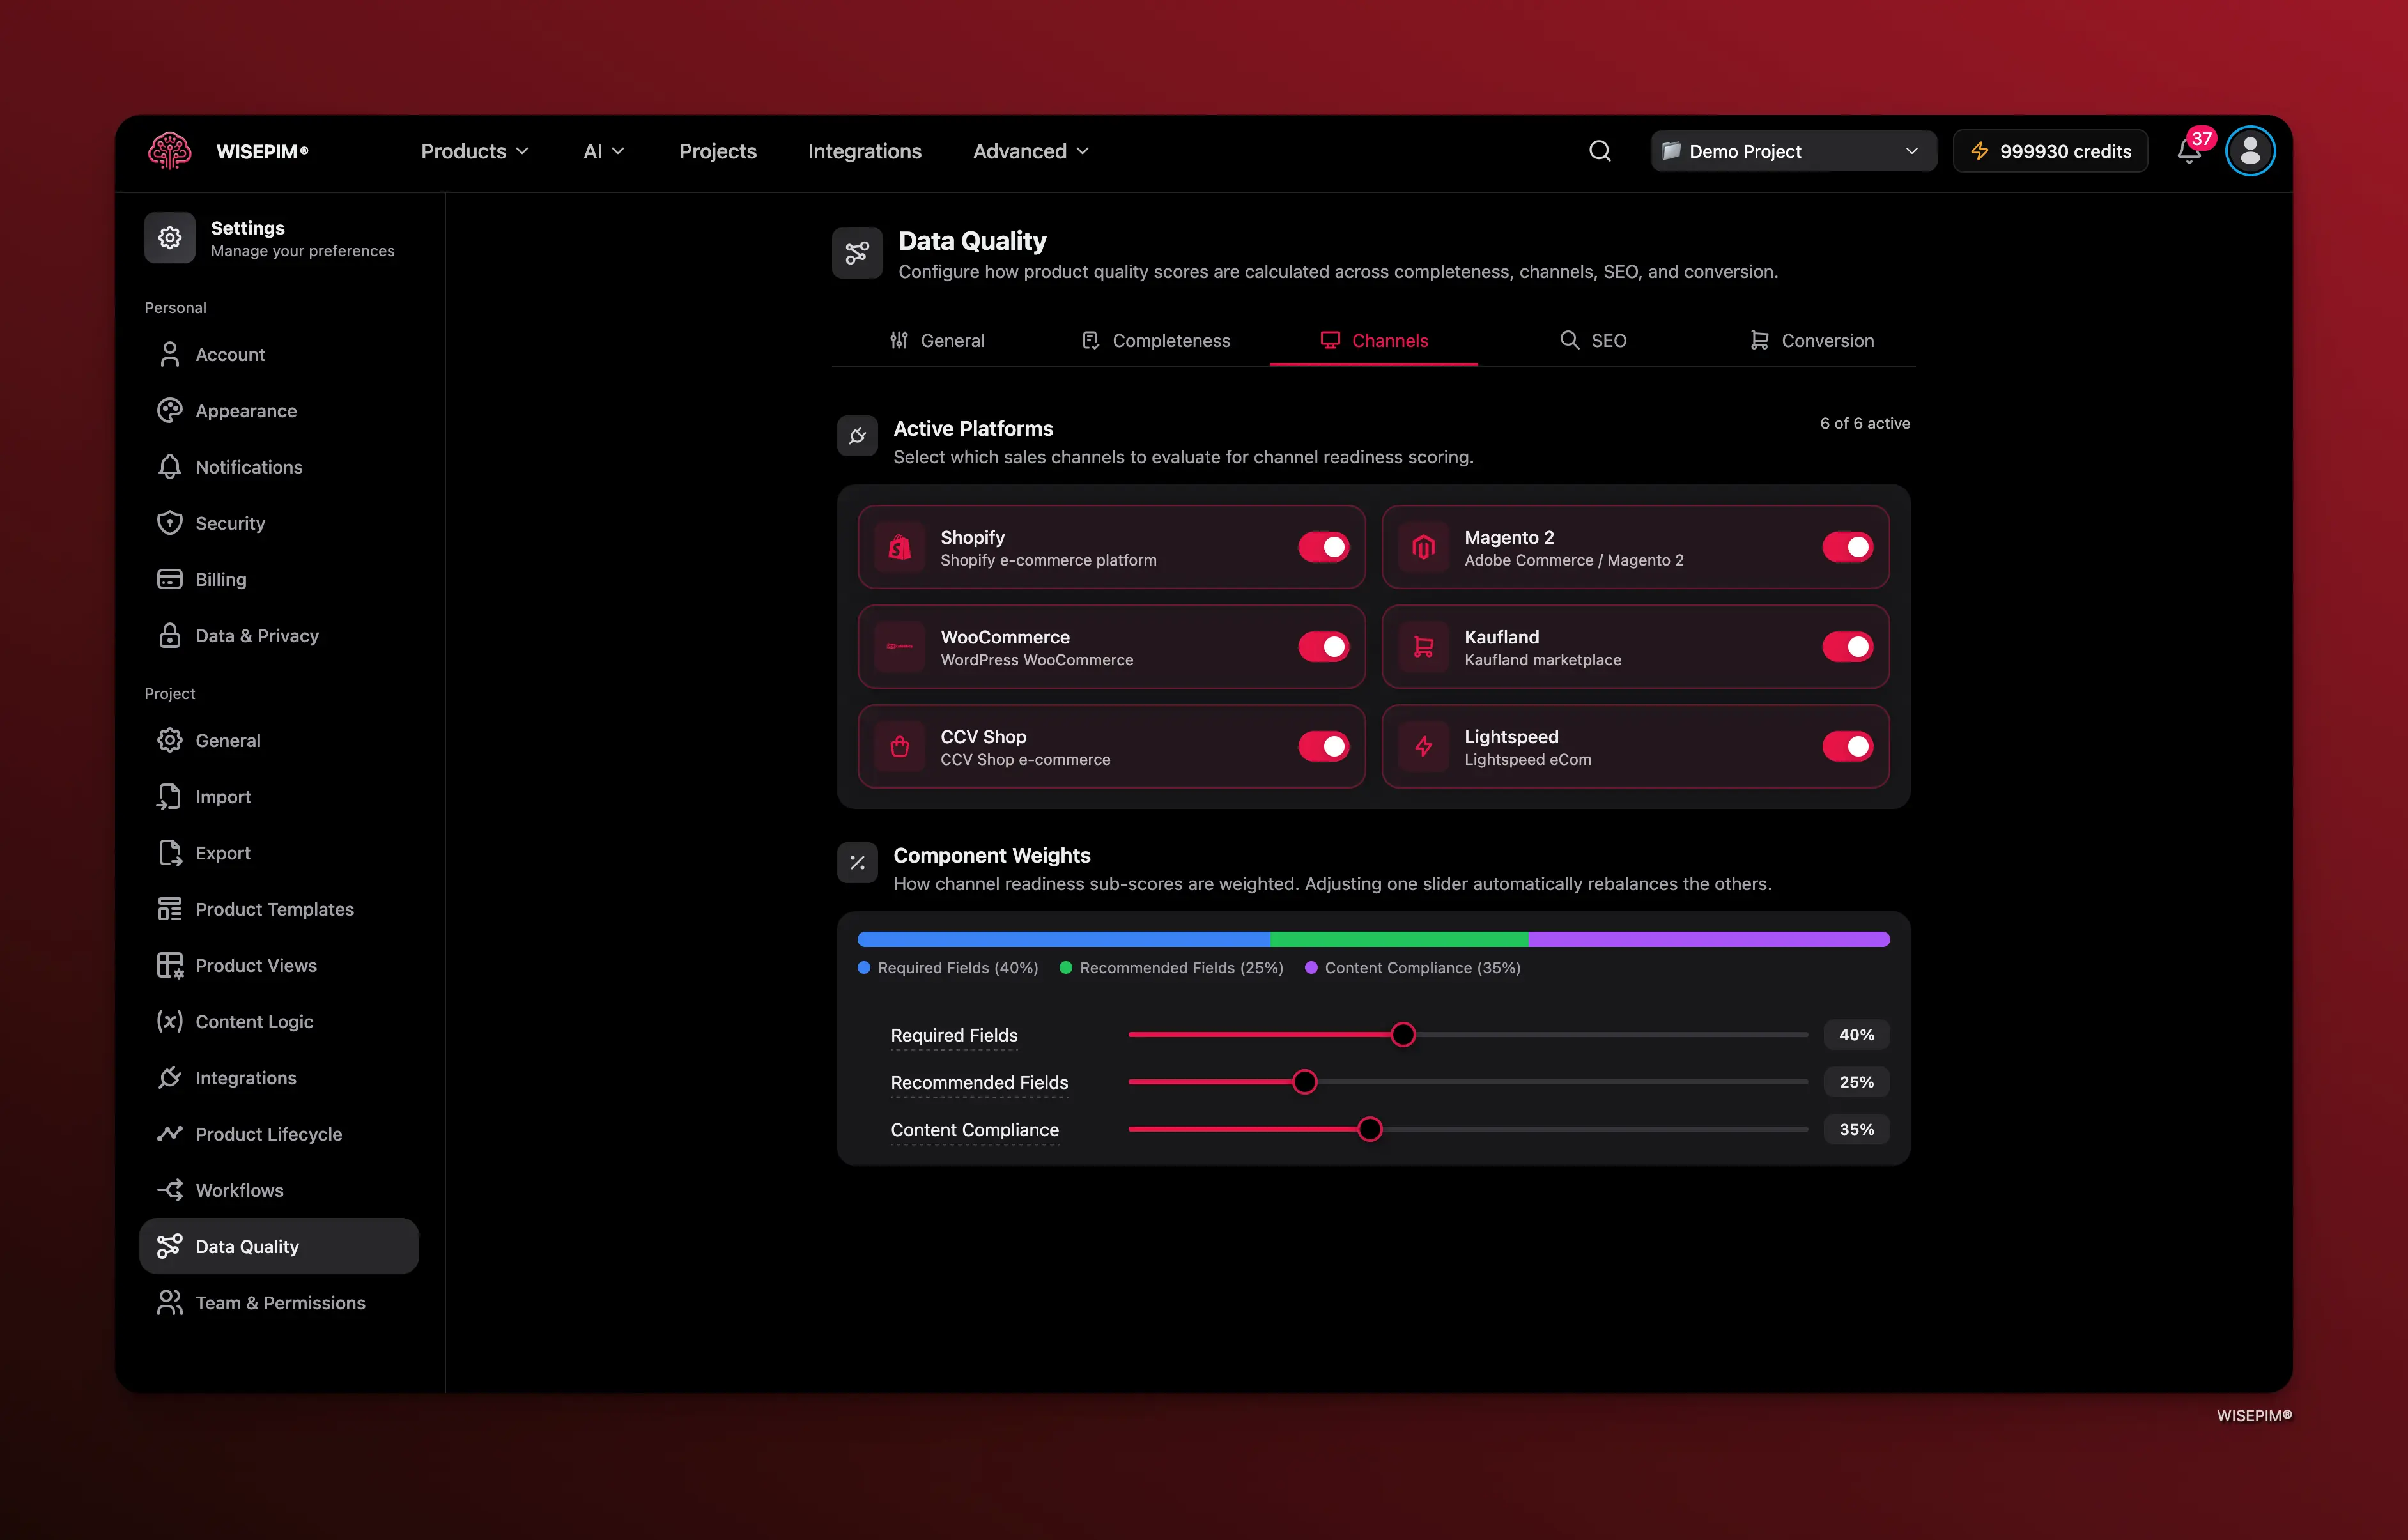Turn off the WooCommerce channel switch
Image resolution: width=2408 pixels, height=1540 pixels.
tap(1323, 647)
